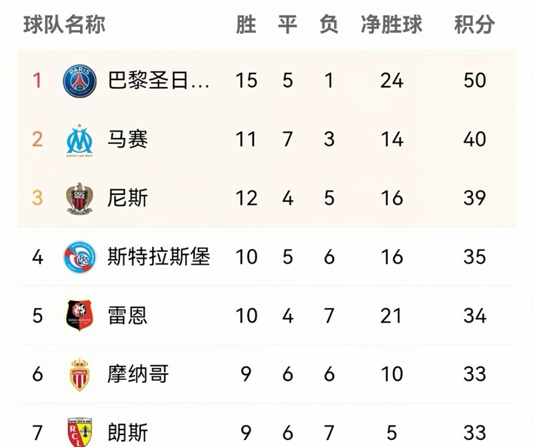The image size is (534, 447).
Task: Click the Paris Saint-Germain club logo
Action: pyautogui.click(x=80, y=81)
